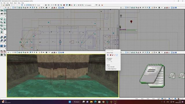Check Affect Widget Only option
The width and height of the screenshot is (185, 104).
tap(107, 69)
